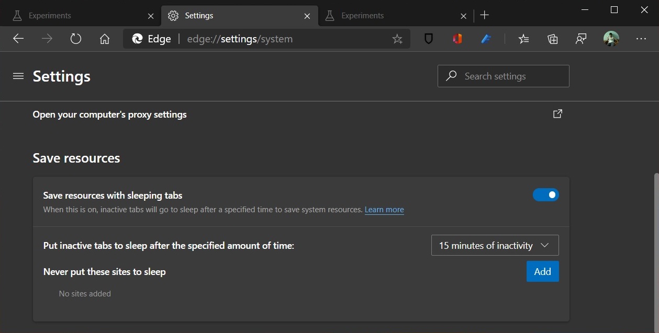The width and height of the screenshot is (659, 333).
Task: Open the Learn more link
Action: (384, 210)
